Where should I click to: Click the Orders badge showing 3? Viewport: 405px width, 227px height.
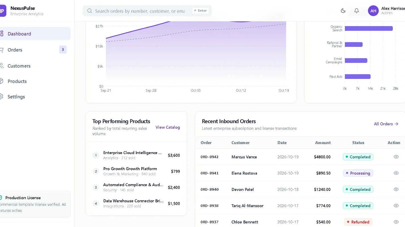(63, 50)
